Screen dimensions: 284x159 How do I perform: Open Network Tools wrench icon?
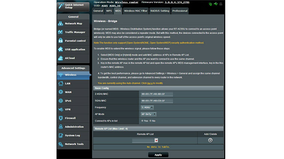click(x=61, y=144)
